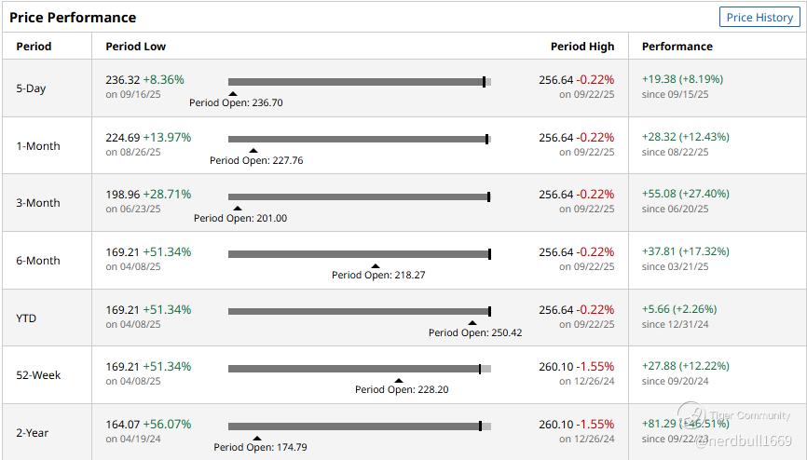Click the 6-Month Period Open triangle marker

click(376, 266)
